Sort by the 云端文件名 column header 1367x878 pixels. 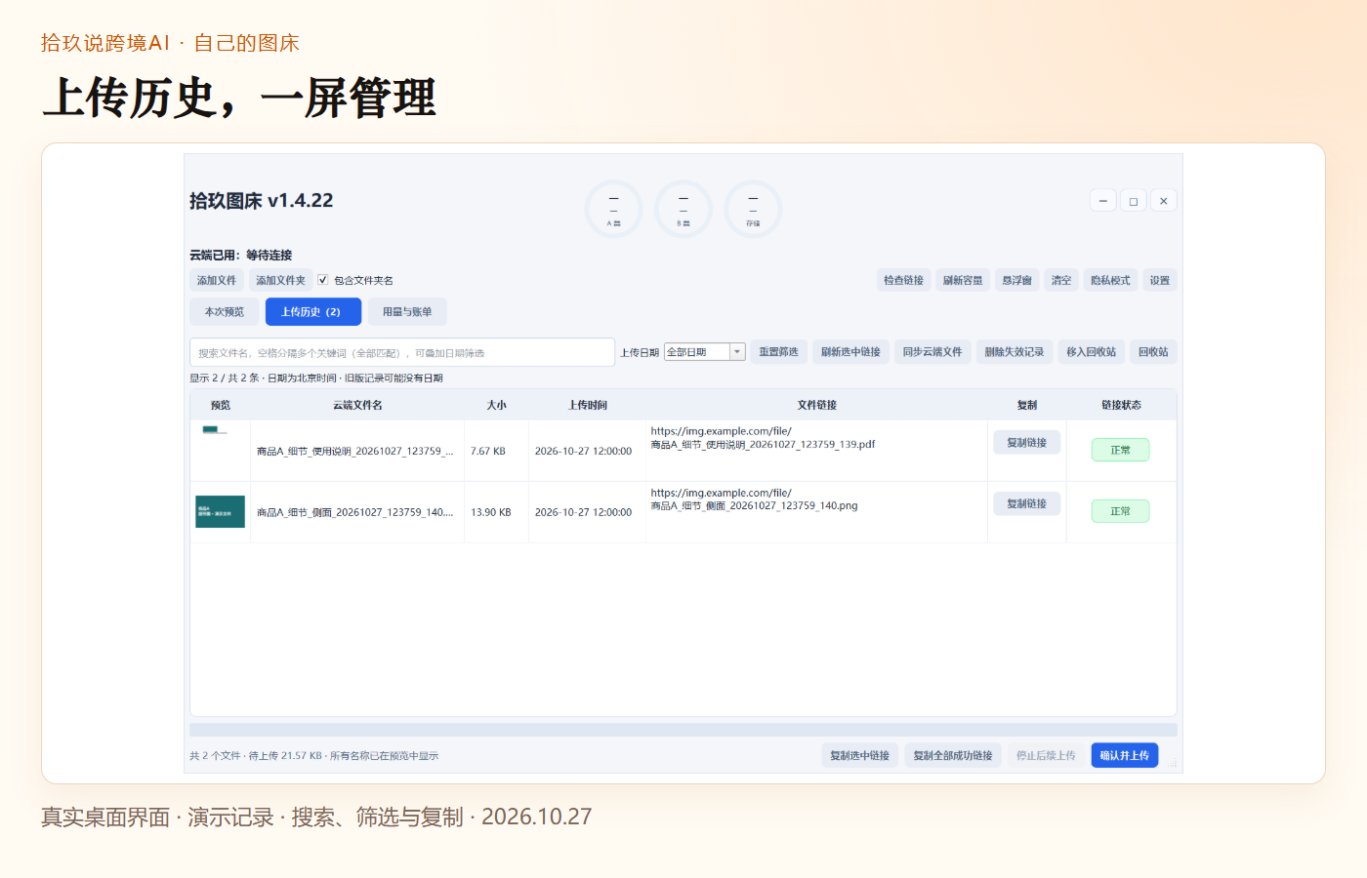point(357,405)
